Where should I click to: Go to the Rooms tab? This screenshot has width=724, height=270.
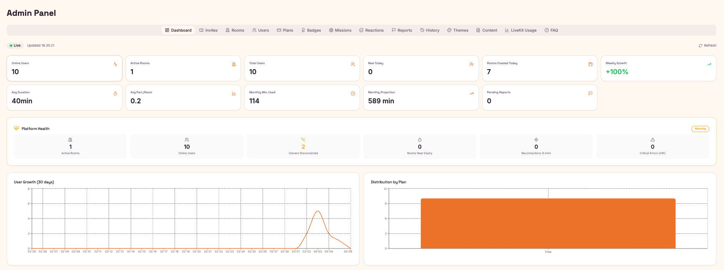(x=235, y=30)
